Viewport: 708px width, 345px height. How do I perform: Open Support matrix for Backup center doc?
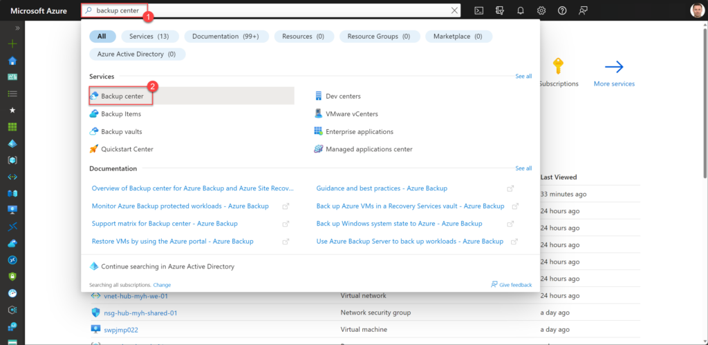(165, 224)
